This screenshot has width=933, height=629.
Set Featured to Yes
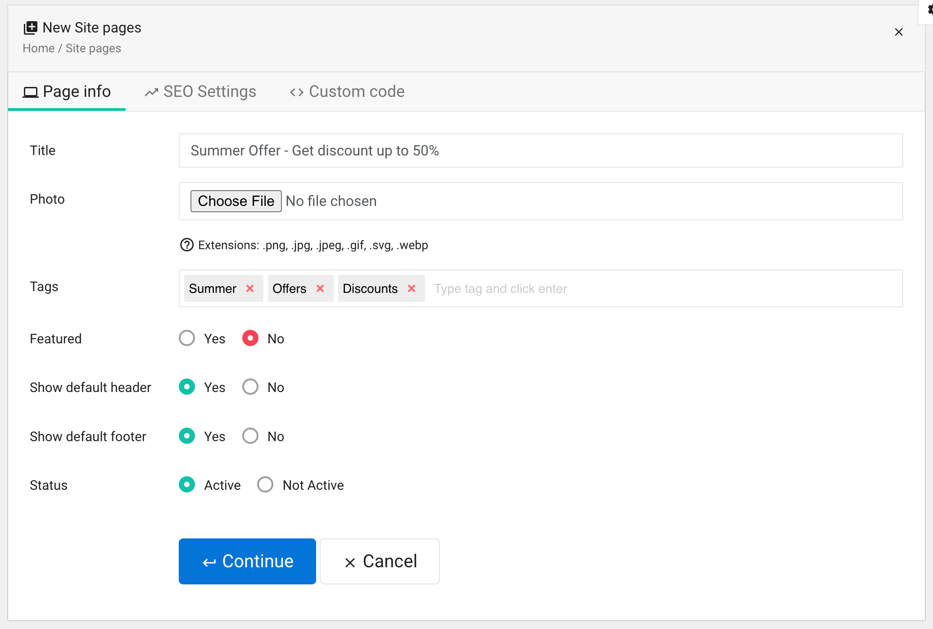tap(187, 338)
